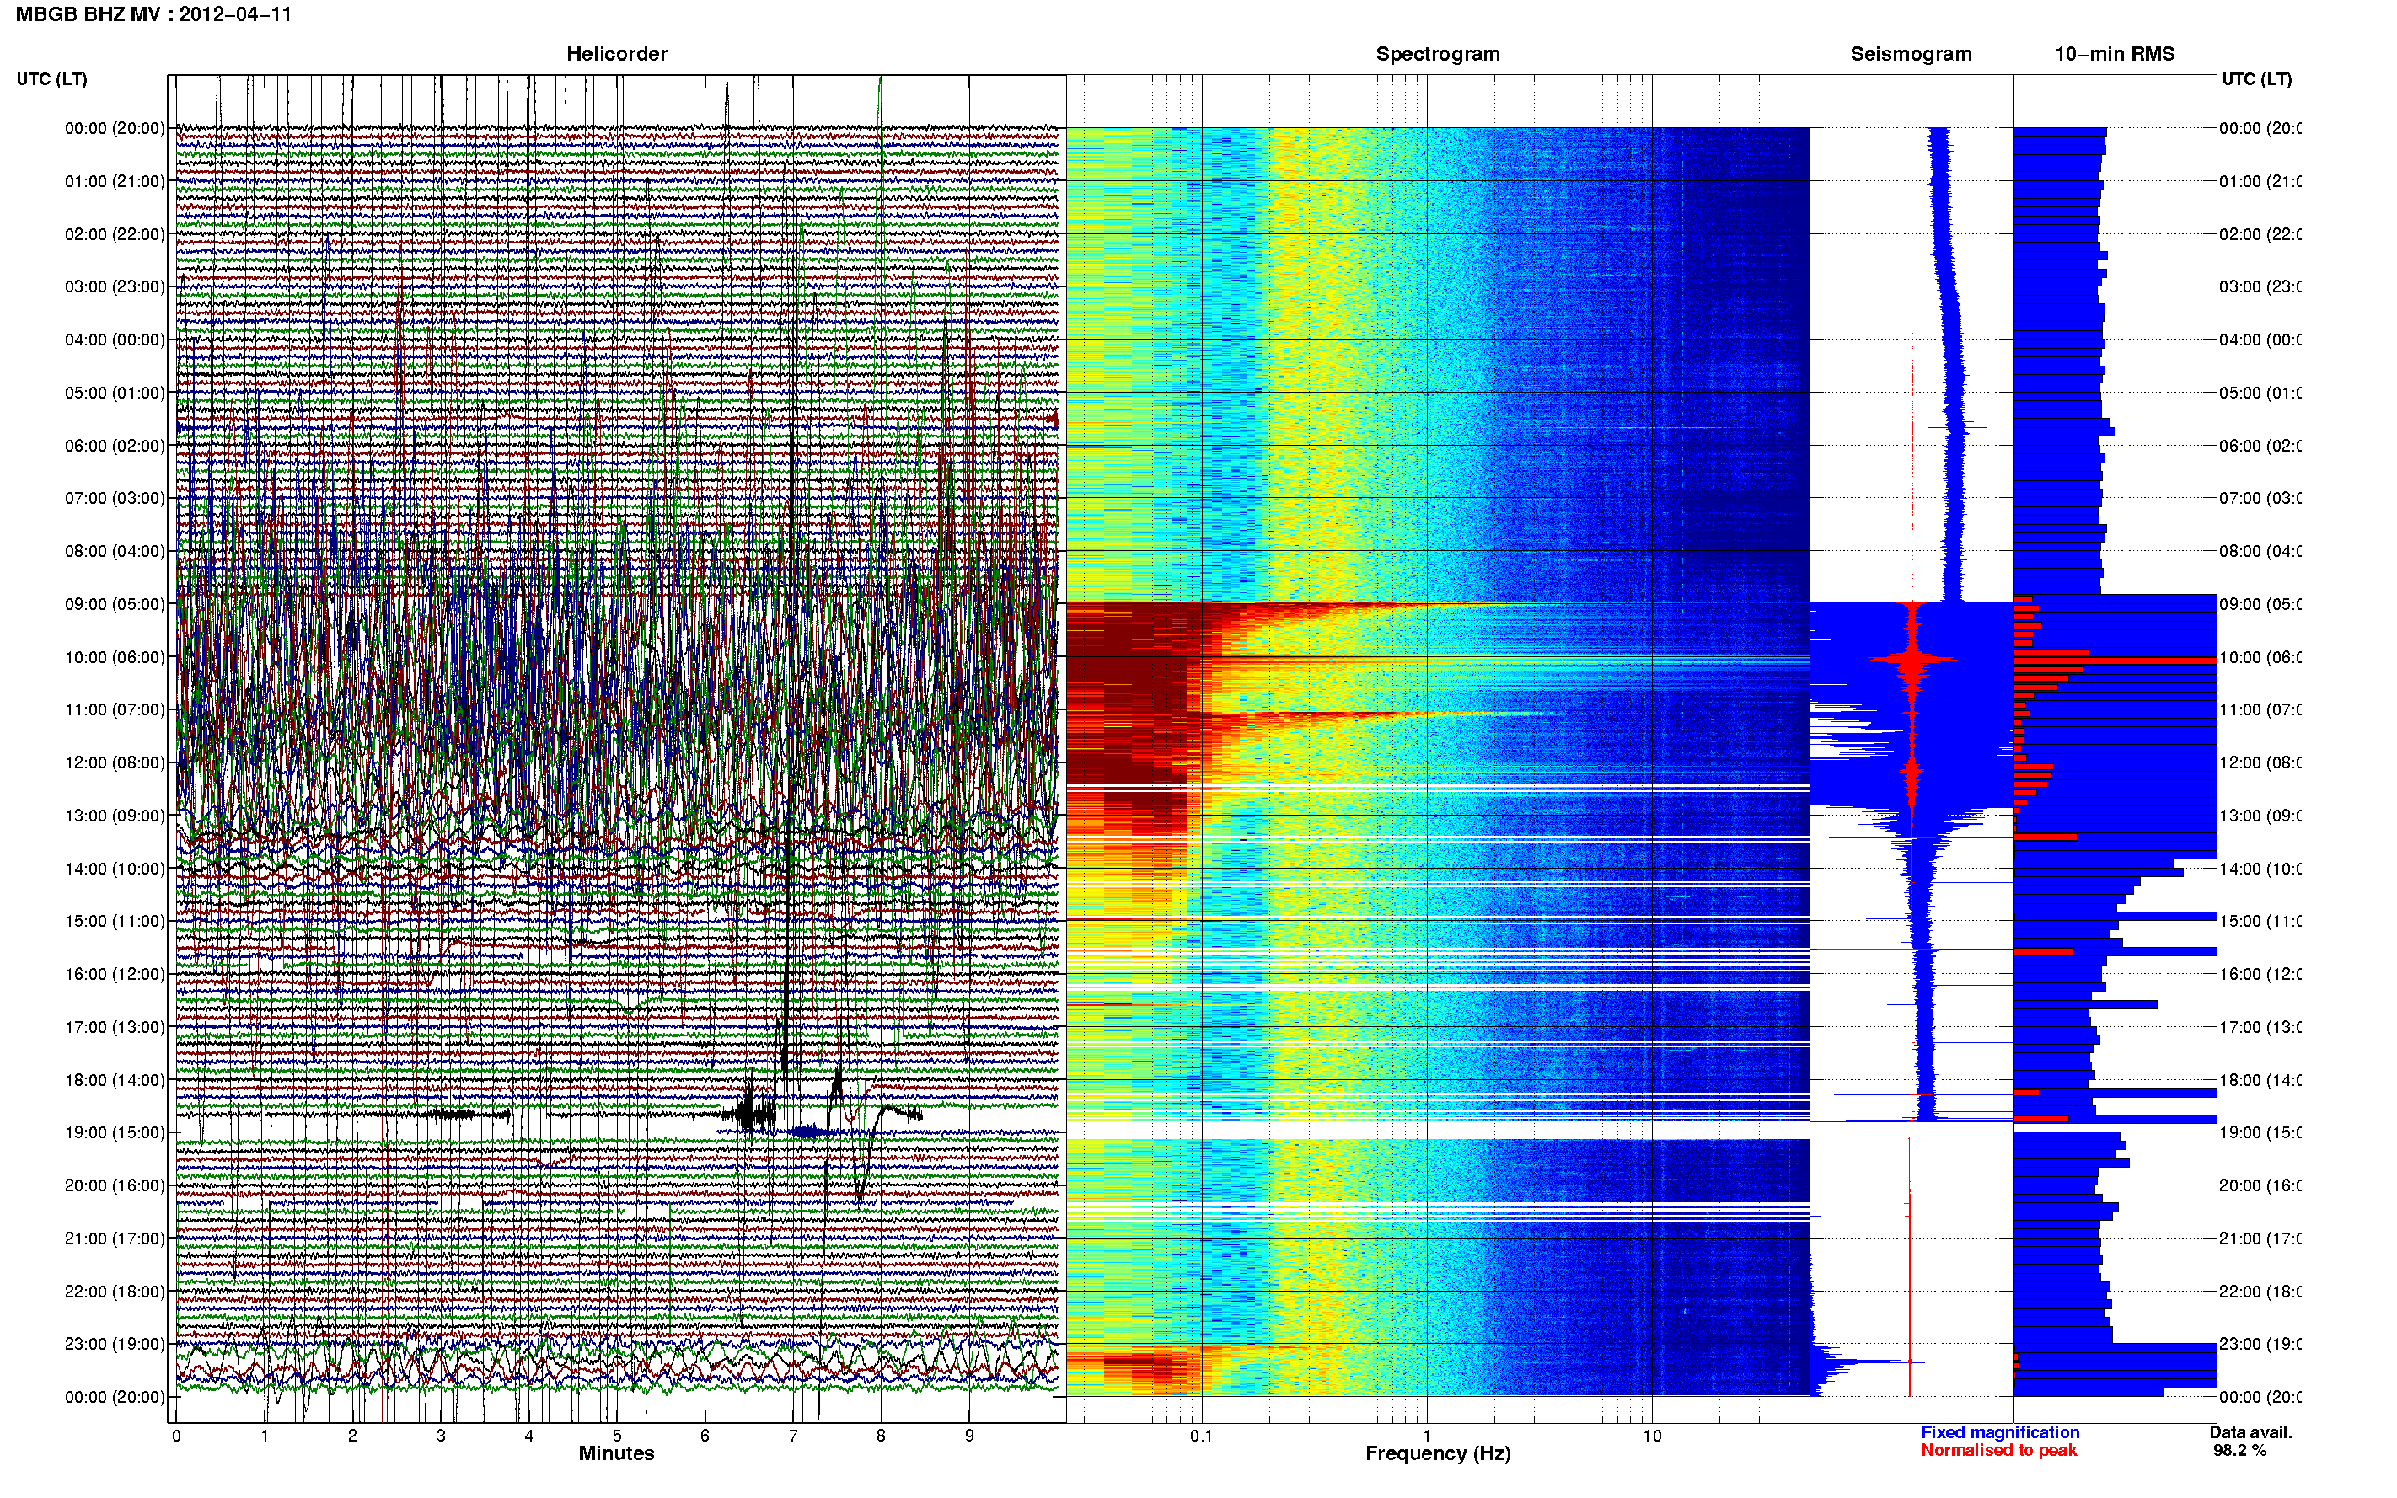Click the '0.1' frequency tick label

click(x=1201, y=1436)
